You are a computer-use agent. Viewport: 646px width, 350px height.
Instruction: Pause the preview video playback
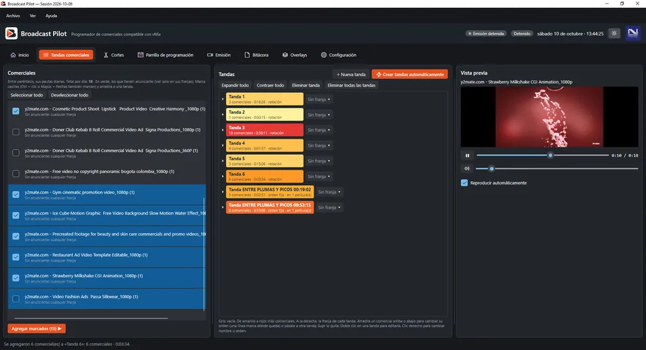click(x=467, y=155)
